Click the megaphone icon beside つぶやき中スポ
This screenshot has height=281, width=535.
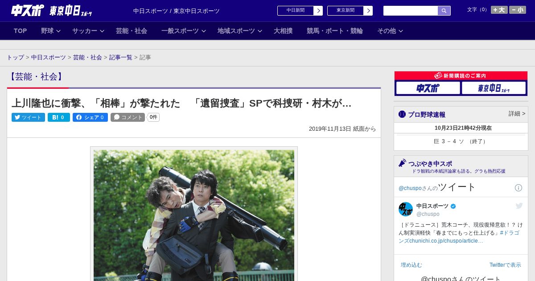click(x=403, y=163)
